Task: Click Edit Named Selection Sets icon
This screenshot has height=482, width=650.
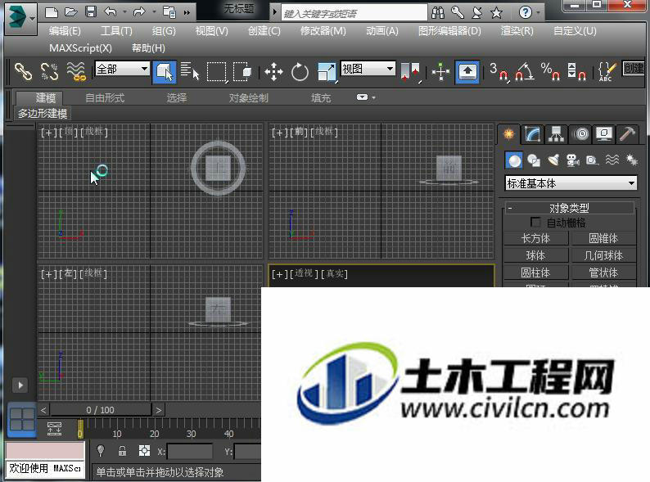Action: [x=607, y=71]
